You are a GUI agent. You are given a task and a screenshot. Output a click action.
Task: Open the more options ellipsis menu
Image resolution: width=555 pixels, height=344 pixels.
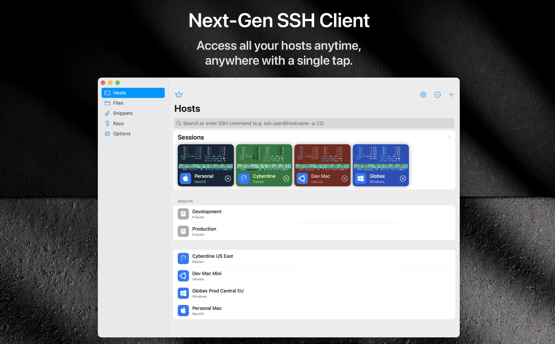[x=437, y=95]
